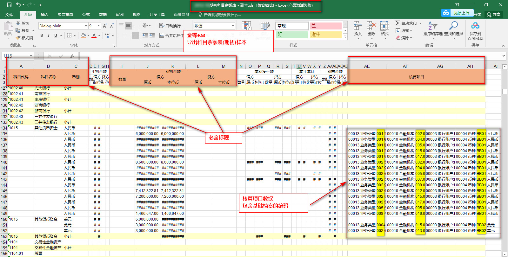The image size is (508, 257).
Task: Click the Cut (剪切) scissors icon
Action: coord(18,23)
